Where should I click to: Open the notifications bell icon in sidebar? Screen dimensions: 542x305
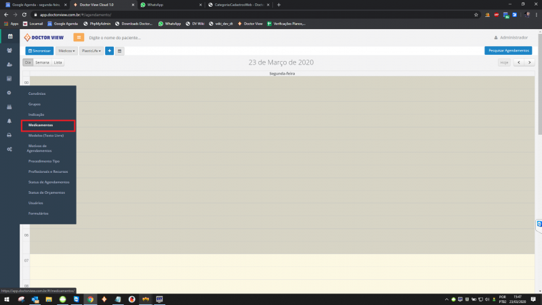tap(9, 121)
